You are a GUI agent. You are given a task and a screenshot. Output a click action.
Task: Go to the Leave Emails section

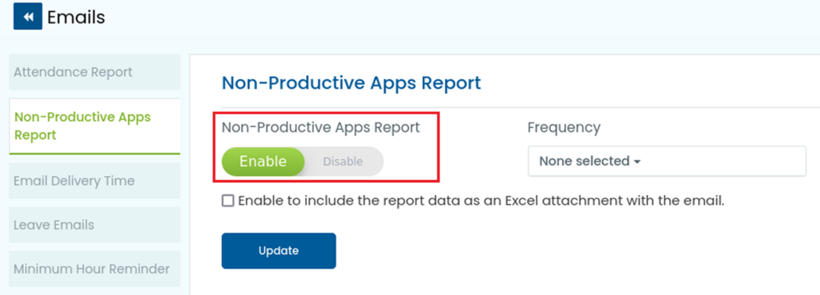(94, 225)
